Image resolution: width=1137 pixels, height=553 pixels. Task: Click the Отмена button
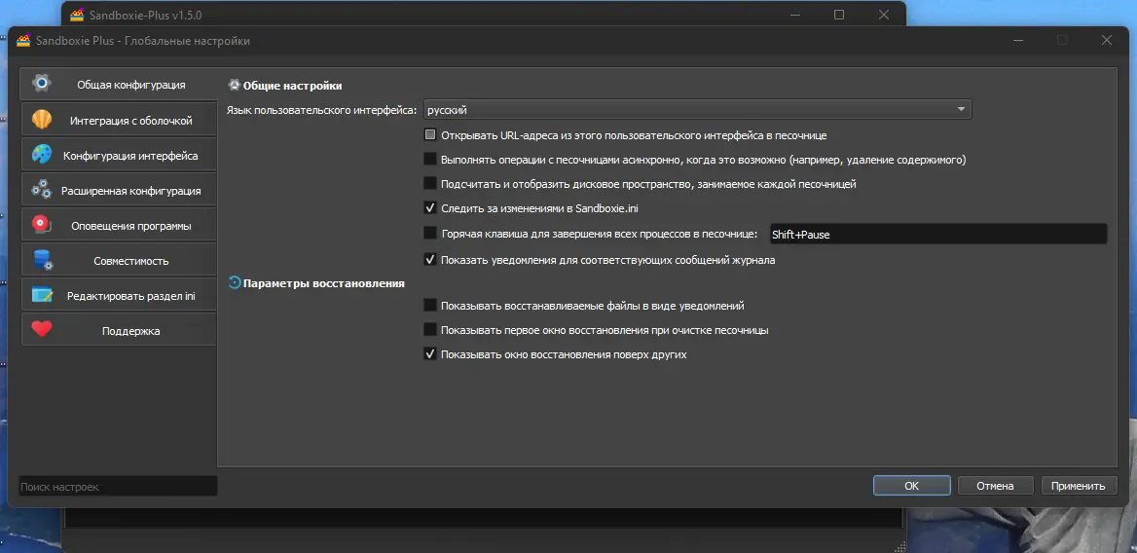click(x=995, y=486)
